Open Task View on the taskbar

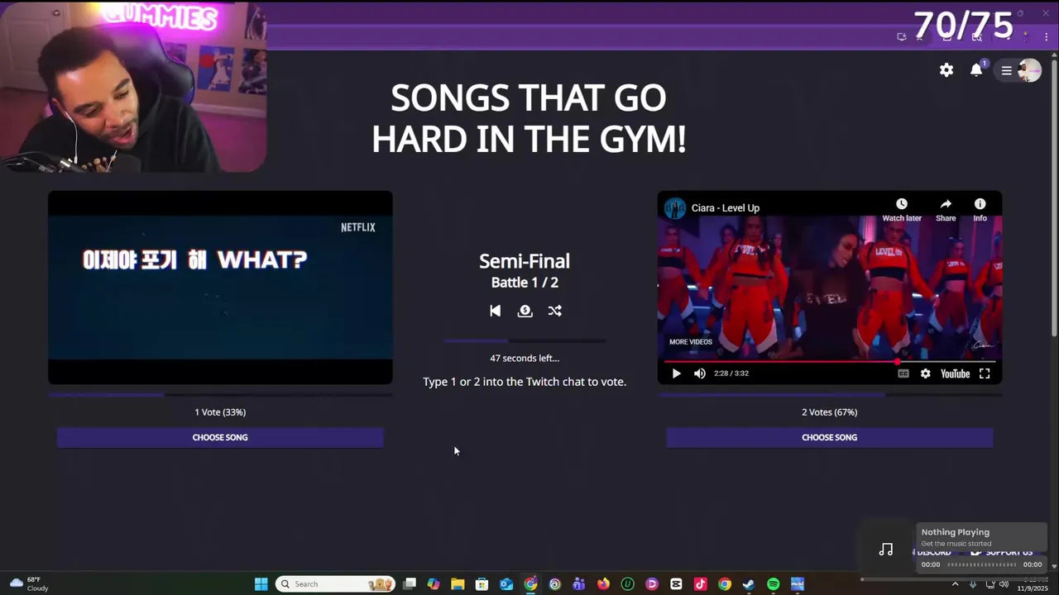point(410,584)
